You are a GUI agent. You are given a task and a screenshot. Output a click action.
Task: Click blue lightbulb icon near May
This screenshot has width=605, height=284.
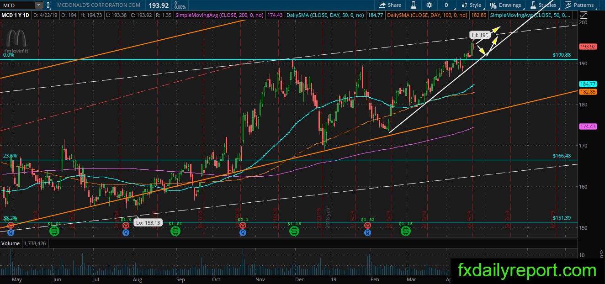click(11, 233)
